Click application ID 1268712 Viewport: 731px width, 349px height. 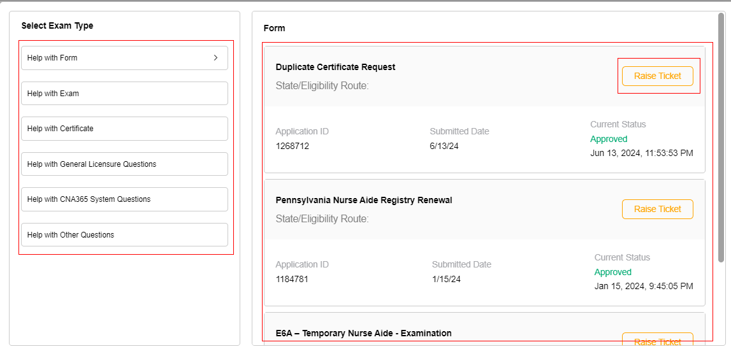[x=292, y=146]
